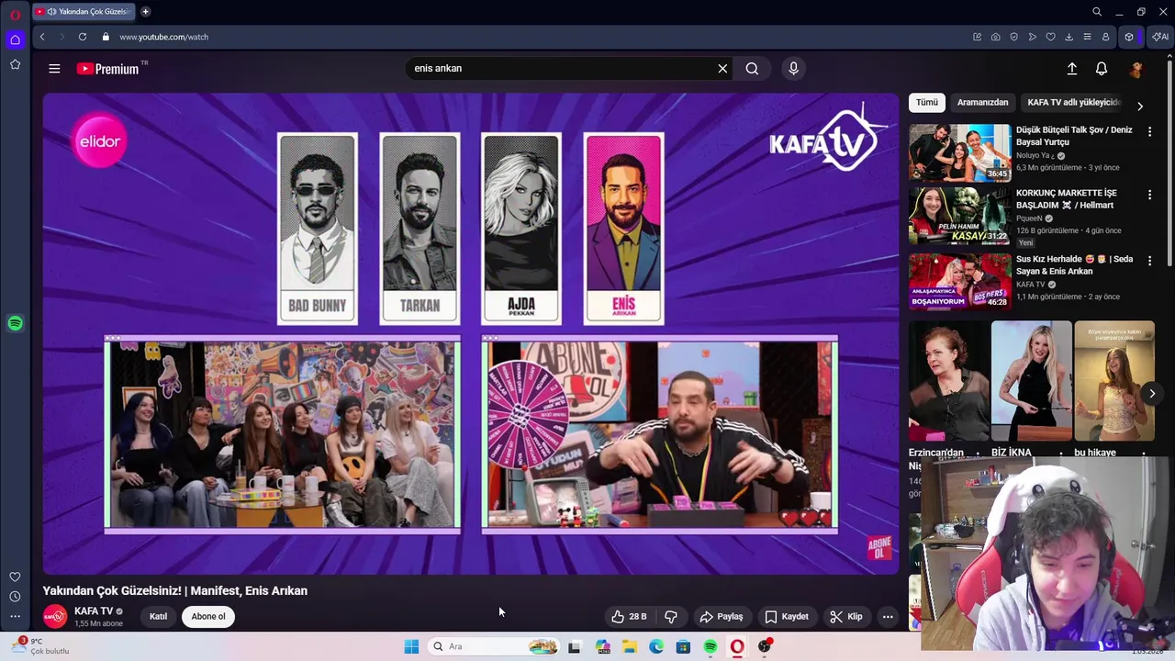Add the page to bookmarks with the heart icon
Screen dimensions: 1175x661
1051,37
